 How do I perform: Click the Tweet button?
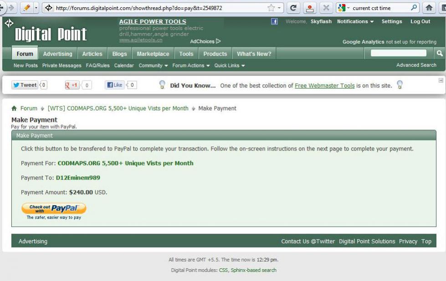click(25, 85)
